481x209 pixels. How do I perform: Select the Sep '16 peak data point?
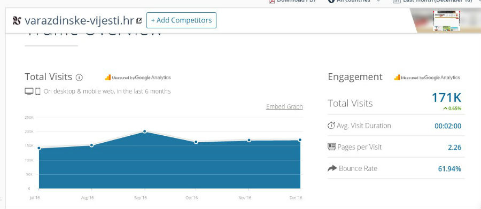(x=144, y=131)
